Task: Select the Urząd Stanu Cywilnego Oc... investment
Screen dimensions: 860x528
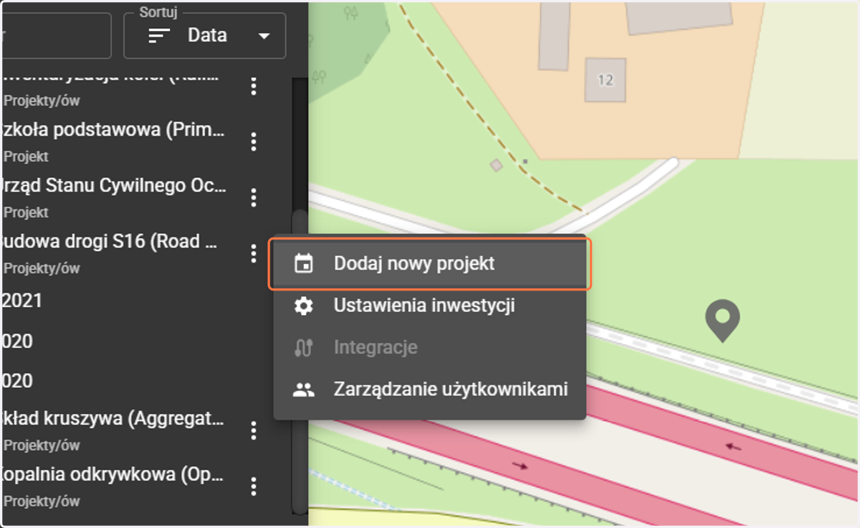Action: tap(113, 186)
